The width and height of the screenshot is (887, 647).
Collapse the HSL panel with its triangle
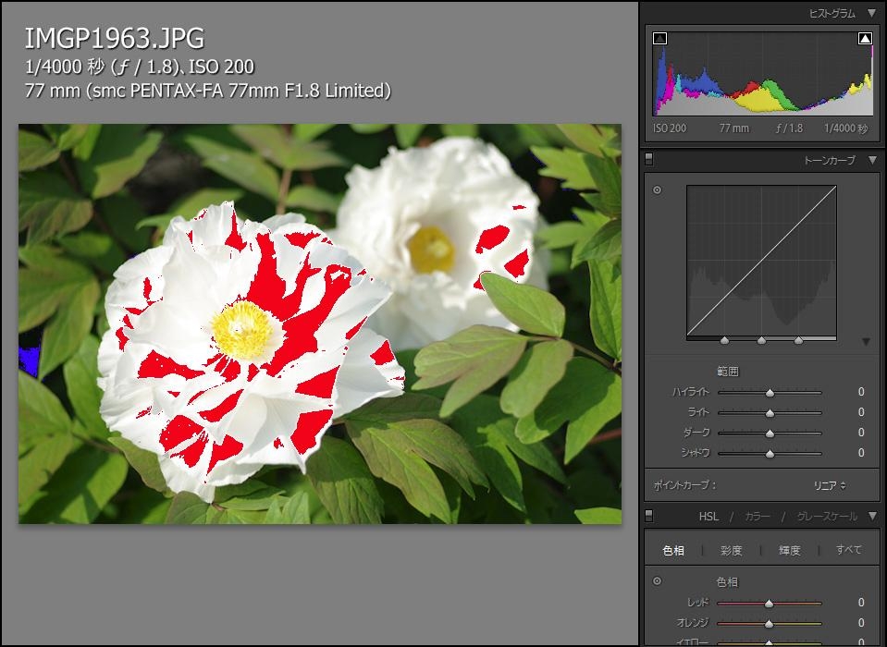[871, 517]
